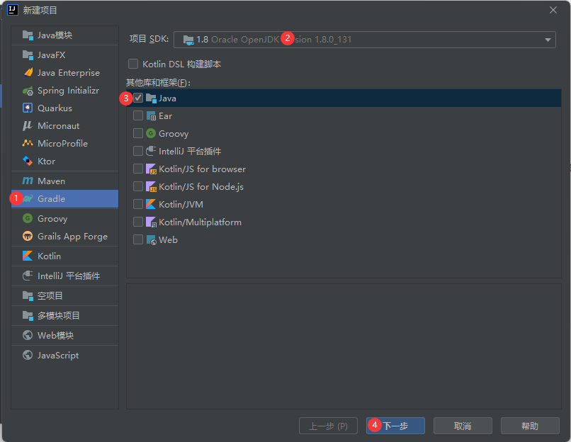The width and height of the screenshot is (571, 442).
Task: Click the framework description panel below list
Action: (344, 346)
